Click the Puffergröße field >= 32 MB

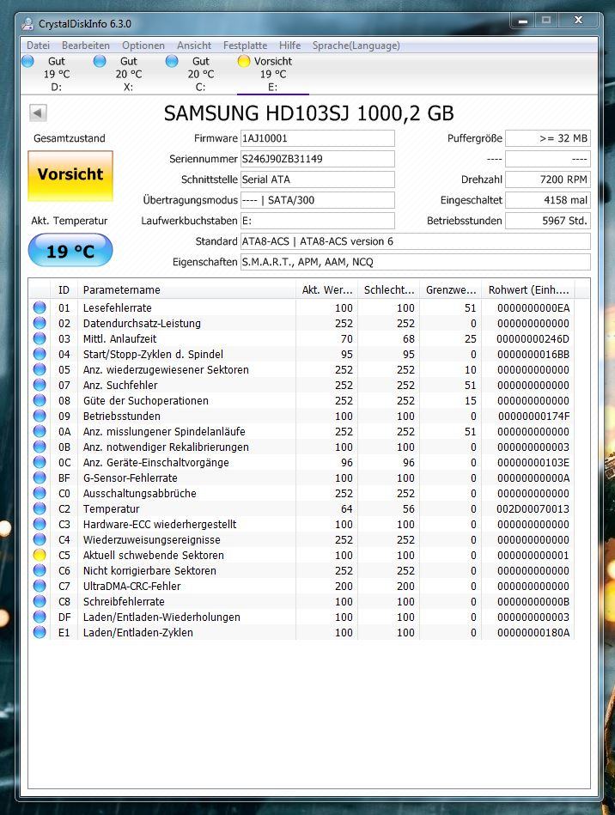pos(548,138)
